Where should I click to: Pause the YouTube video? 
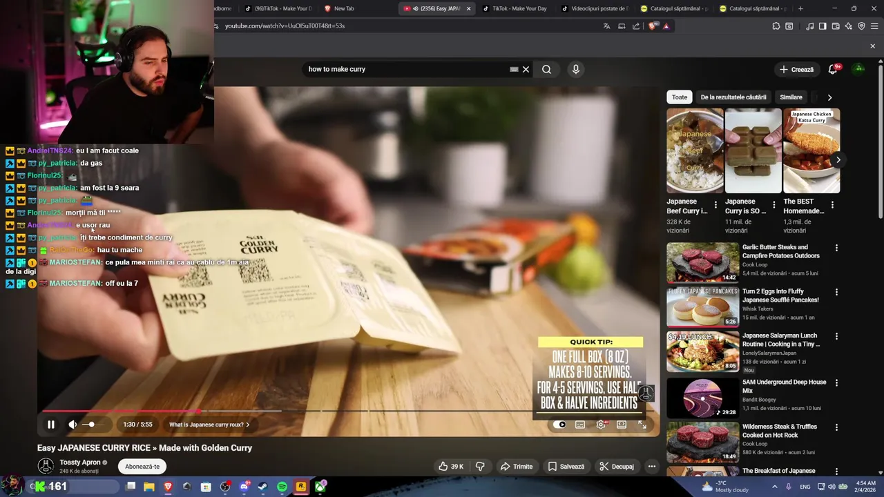[x=51, y=425]
